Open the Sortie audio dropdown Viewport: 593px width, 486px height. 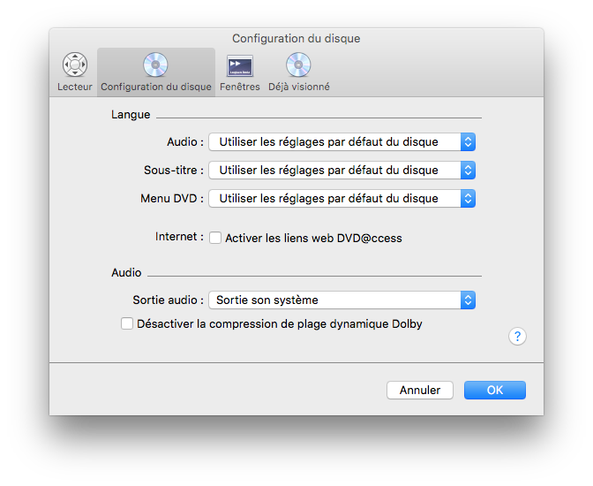pyautogui.click(x=342, y=300)
